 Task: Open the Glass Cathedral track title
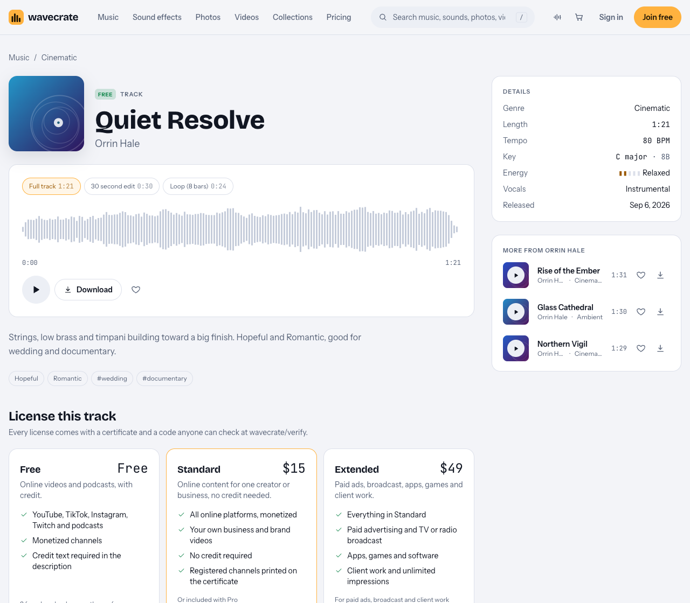click(565, 307)
